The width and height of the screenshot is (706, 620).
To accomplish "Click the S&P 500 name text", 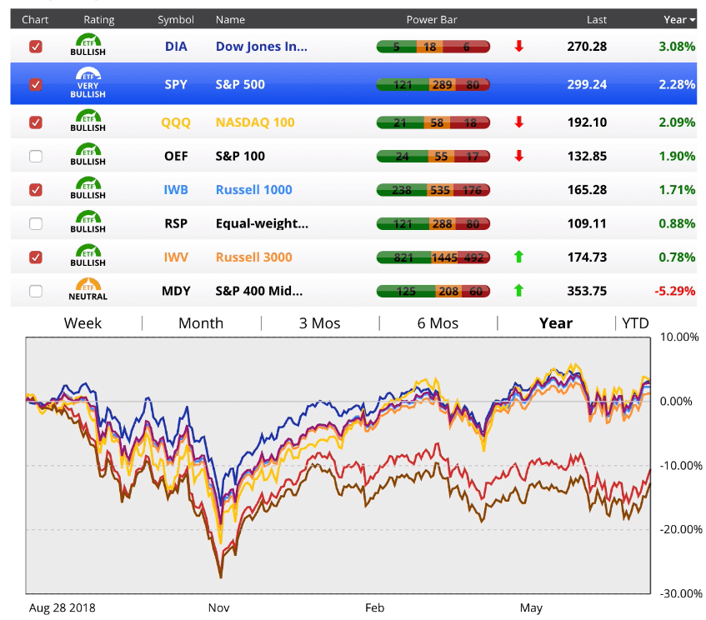I will 240,84.
